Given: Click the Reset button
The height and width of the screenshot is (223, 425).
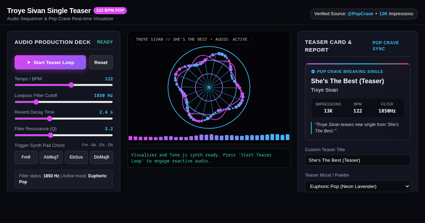Looking at the screenshot, I should pyautogui.click(x=101, y=62).
